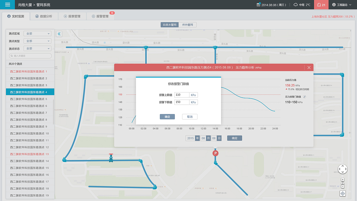
Task: Select 西二旗软件科技园东路测点 1 in the list
Action: pyautogui.click(x=30, y=71)
